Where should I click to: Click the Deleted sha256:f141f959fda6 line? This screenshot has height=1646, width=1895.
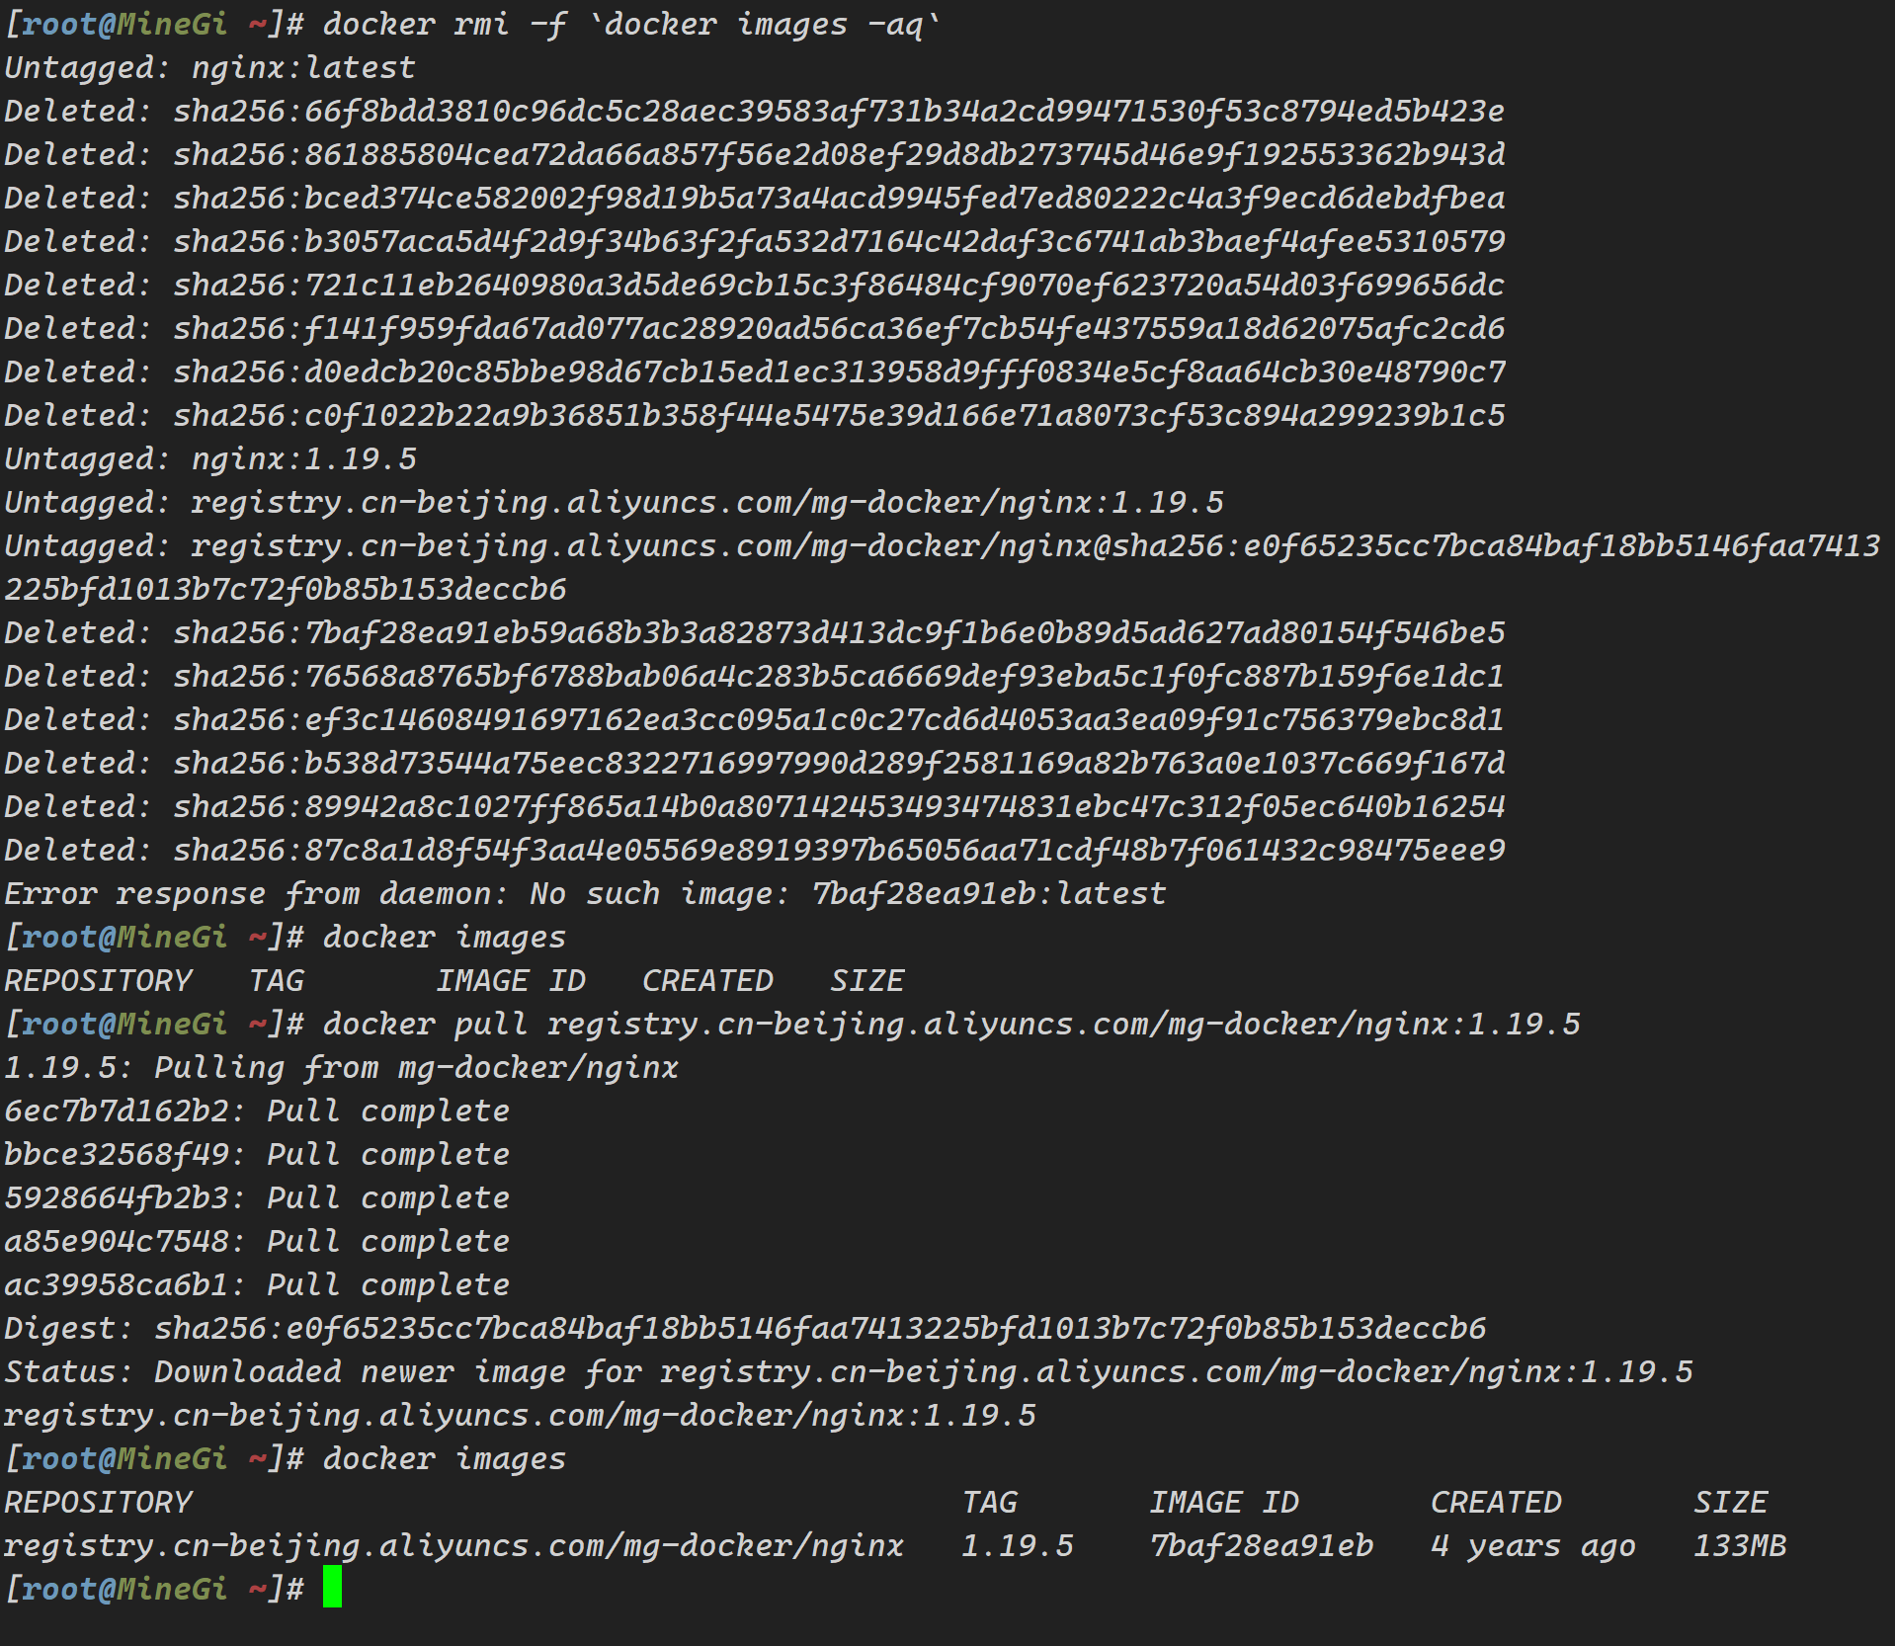tap(755, 328)
